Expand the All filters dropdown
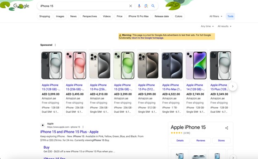 coord(216,16)
